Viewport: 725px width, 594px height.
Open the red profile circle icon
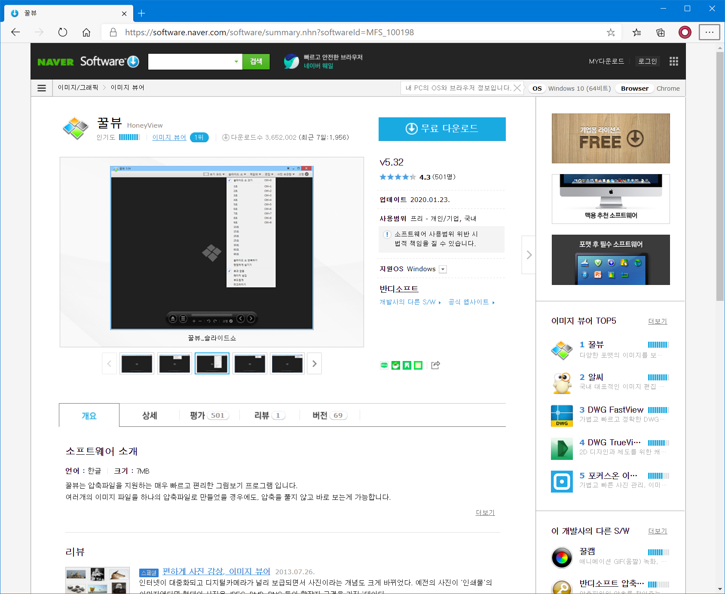[685, 32]
